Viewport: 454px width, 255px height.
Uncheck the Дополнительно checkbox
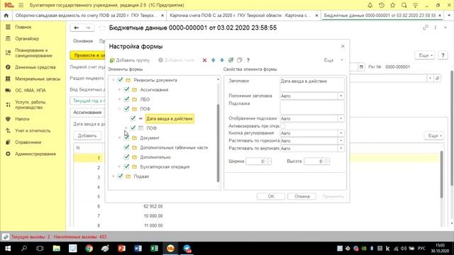click(126, 157)
